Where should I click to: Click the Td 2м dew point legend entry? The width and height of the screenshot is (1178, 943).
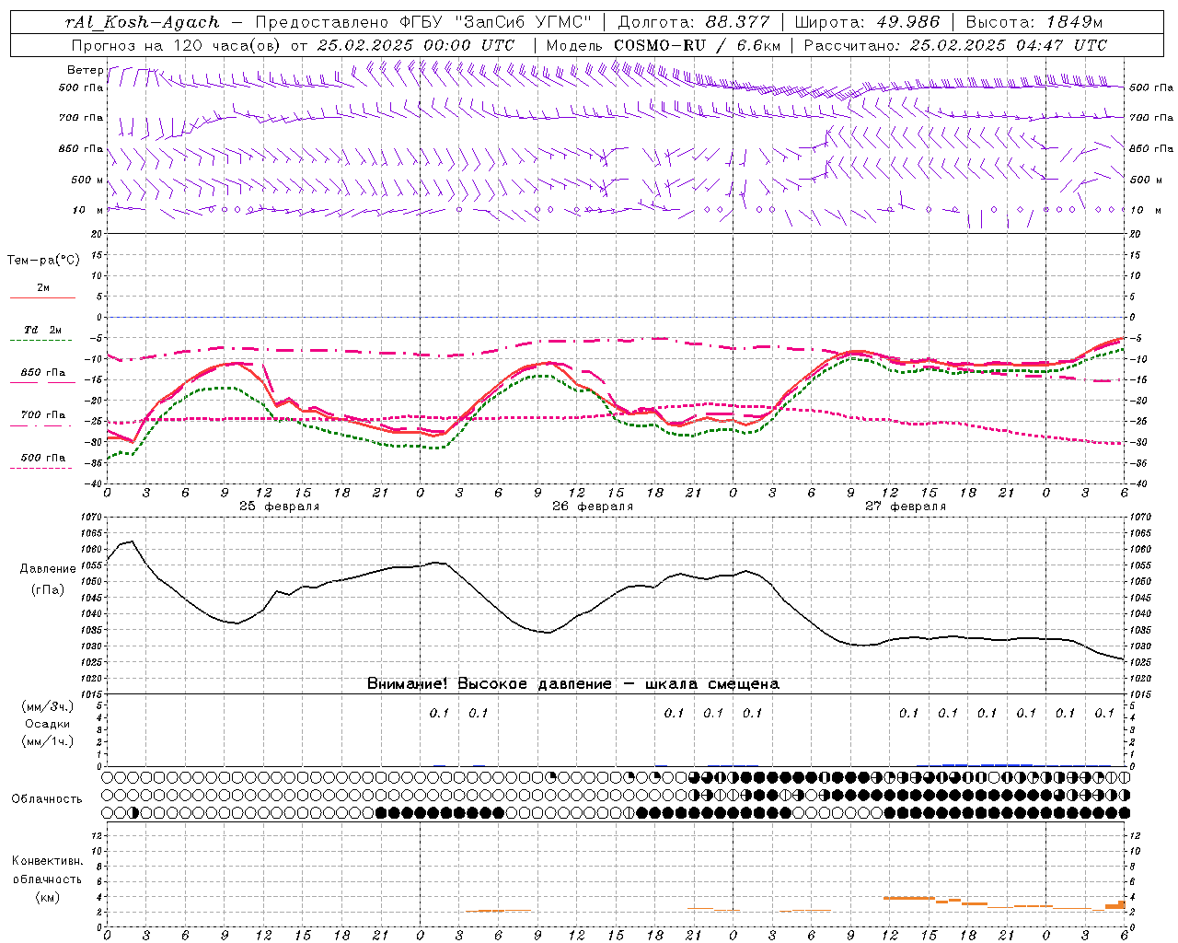(x=43, y=330)
